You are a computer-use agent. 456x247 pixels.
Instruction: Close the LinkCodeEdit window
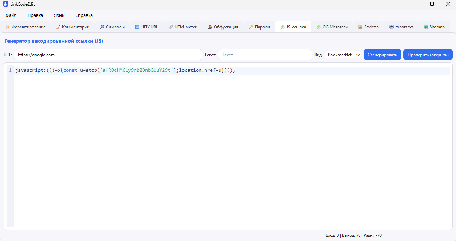click(x=448, y=4)
